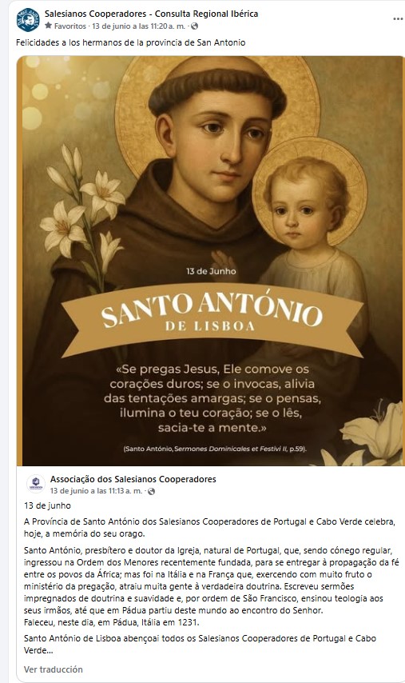Click the caption Felicidades a los hermanos
405x683 pixels.
click(130, 42)
